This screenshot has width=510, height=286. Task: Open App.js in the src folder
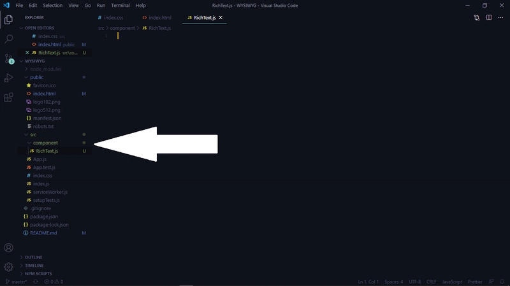click(x=40, y=159)
